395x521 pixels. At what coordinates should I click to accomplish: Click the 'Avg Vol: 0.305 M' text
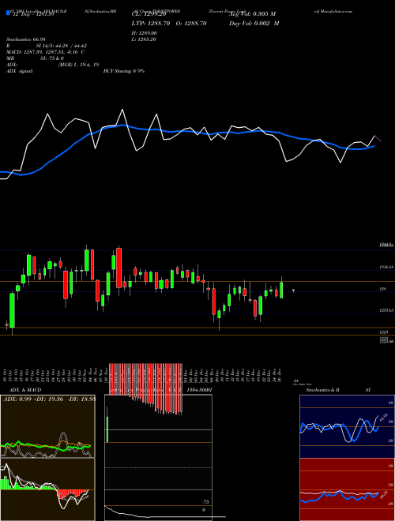click(252, 14)
